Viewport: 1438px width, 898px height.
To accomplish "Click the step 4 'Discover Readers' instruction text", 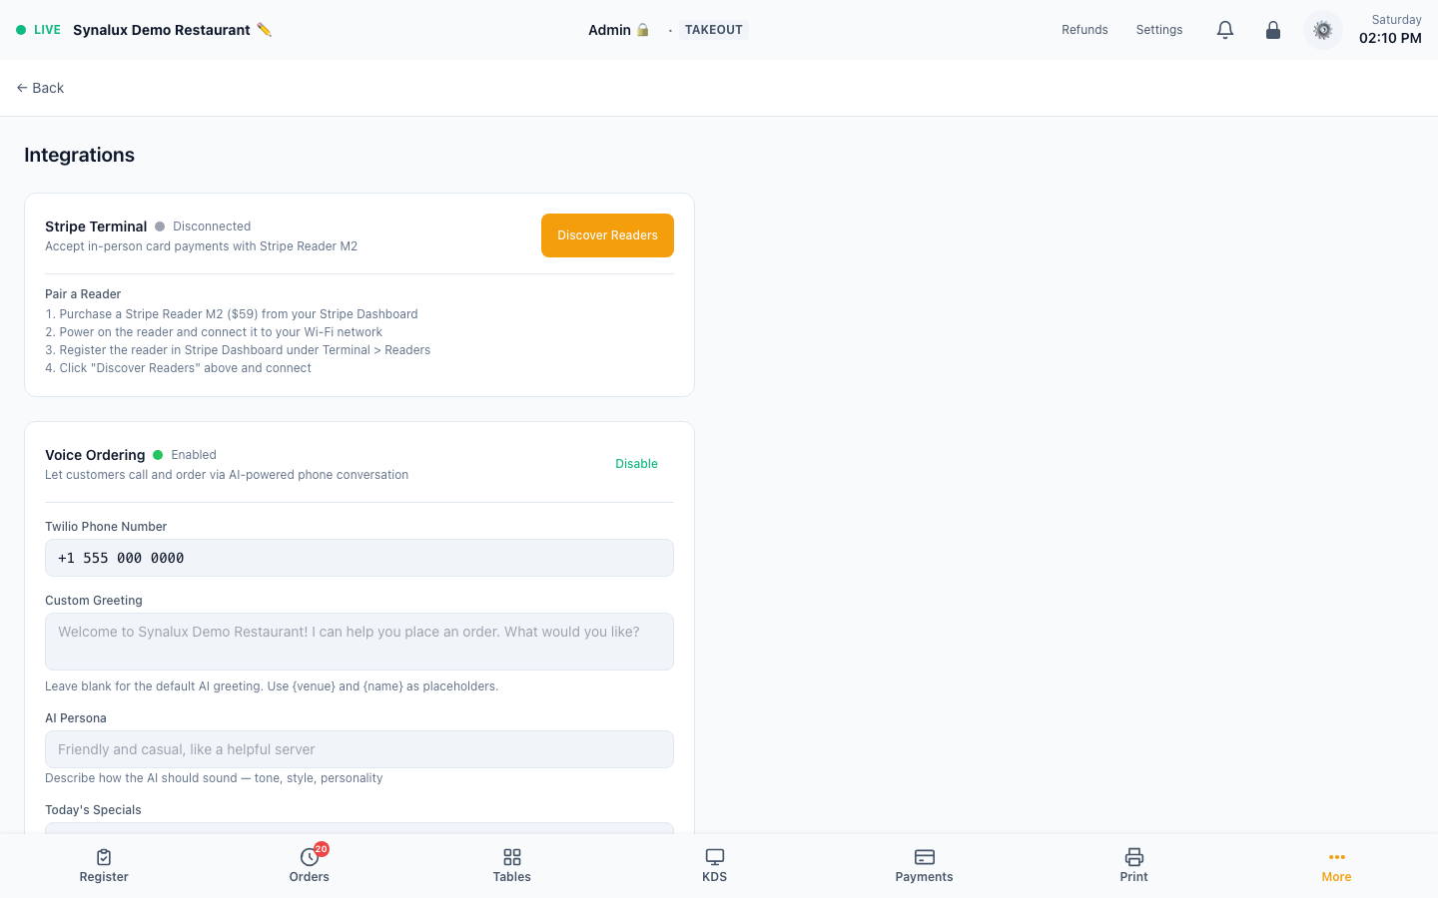I will [x=178, y=368].
